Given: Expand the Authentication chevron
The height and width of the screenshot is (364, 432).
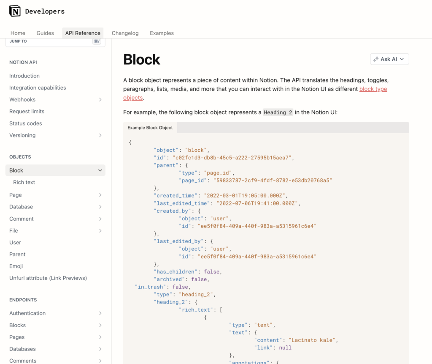Looking at the screenshot, I should click(x=100, y=313).
